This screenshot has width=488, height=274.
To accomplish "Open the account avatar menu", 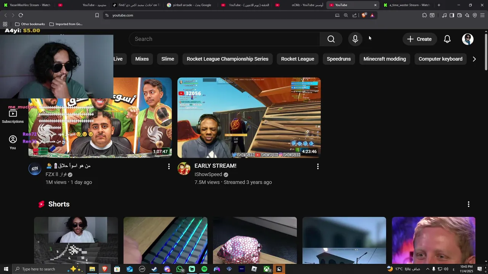I will tap(468, 39).
